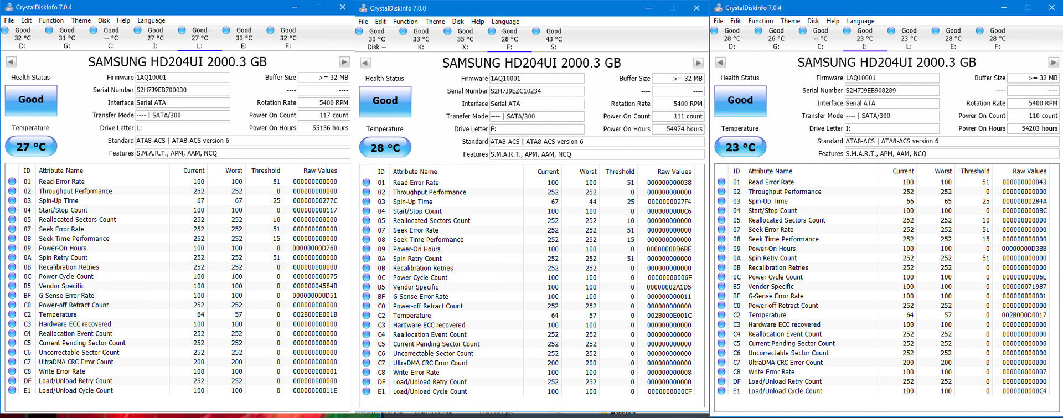The image size is (1063, 418).
Task: Click the 27 °C temperature button
Action: [31, 147]
